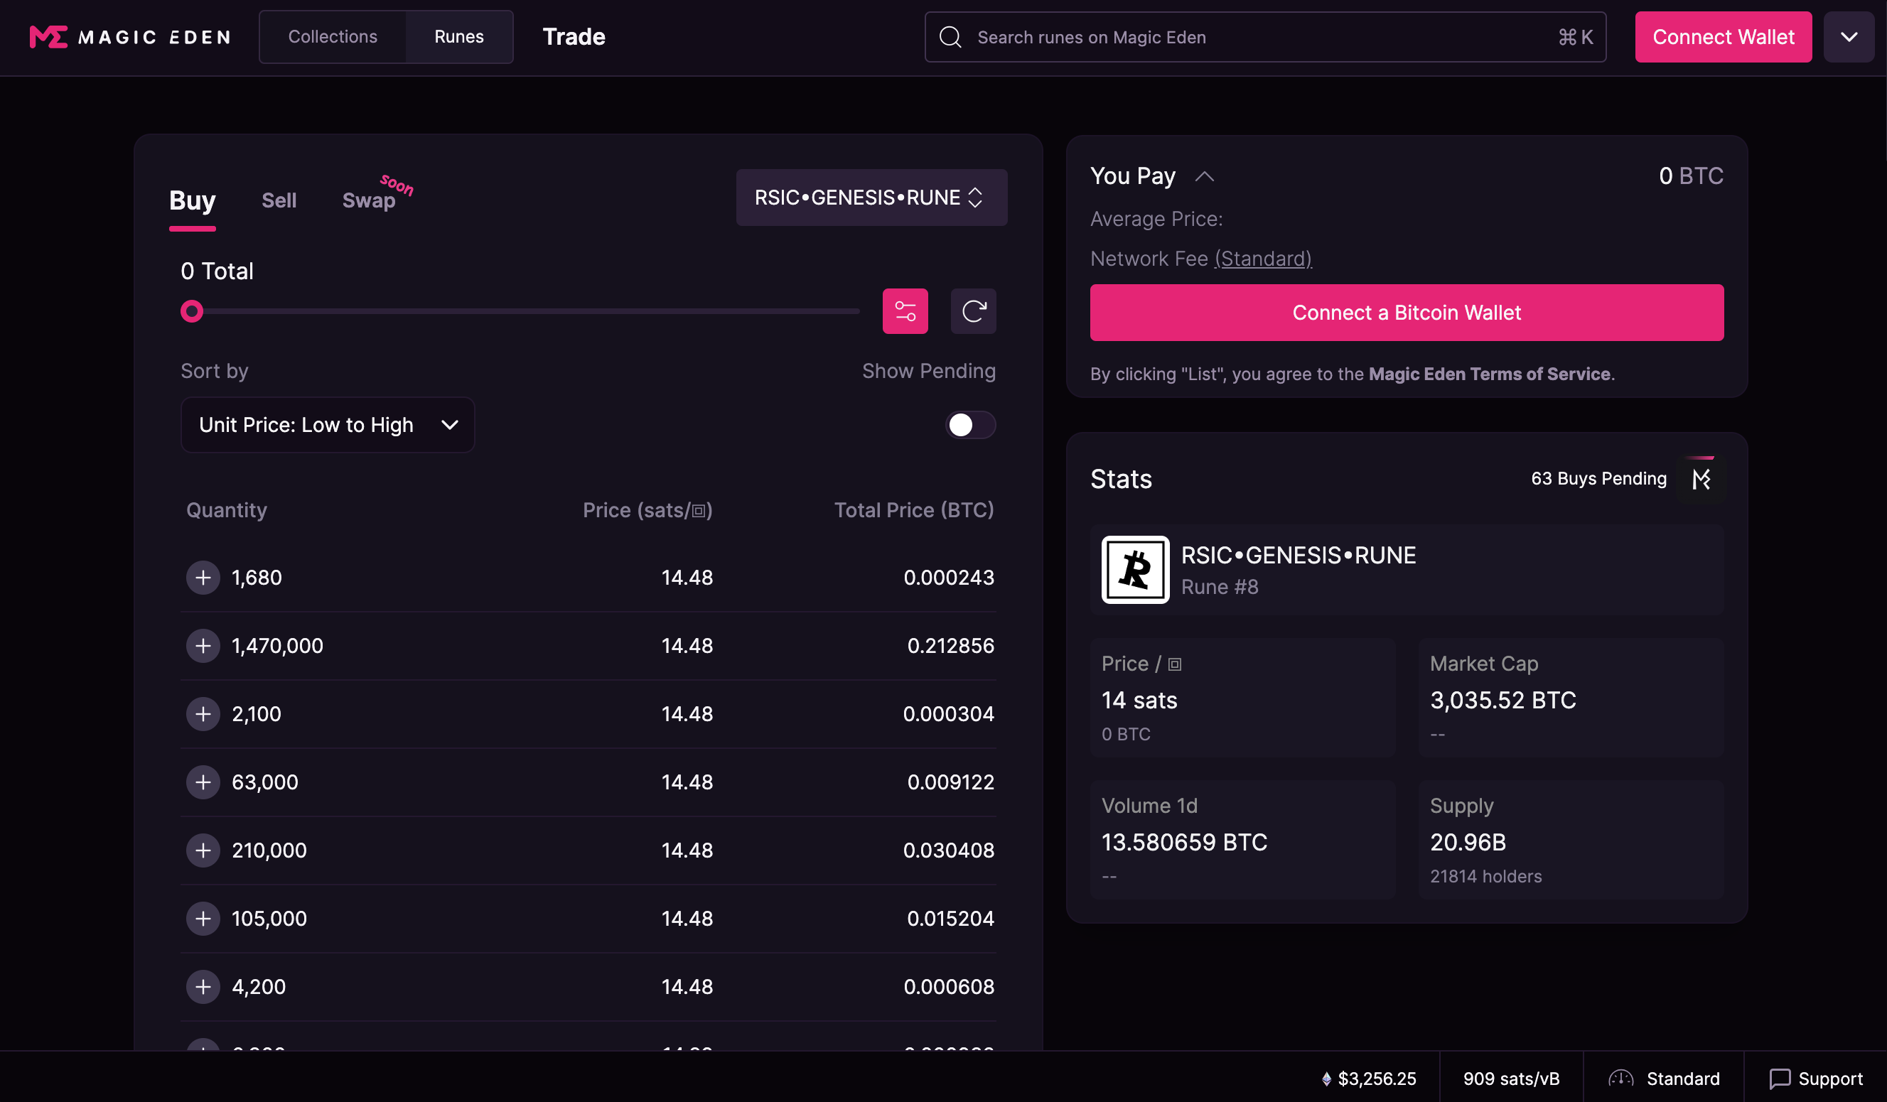Click the search magnifier icon
Screen dimensions: 1887x1102
pyautogui.click(x=950, y=37)
